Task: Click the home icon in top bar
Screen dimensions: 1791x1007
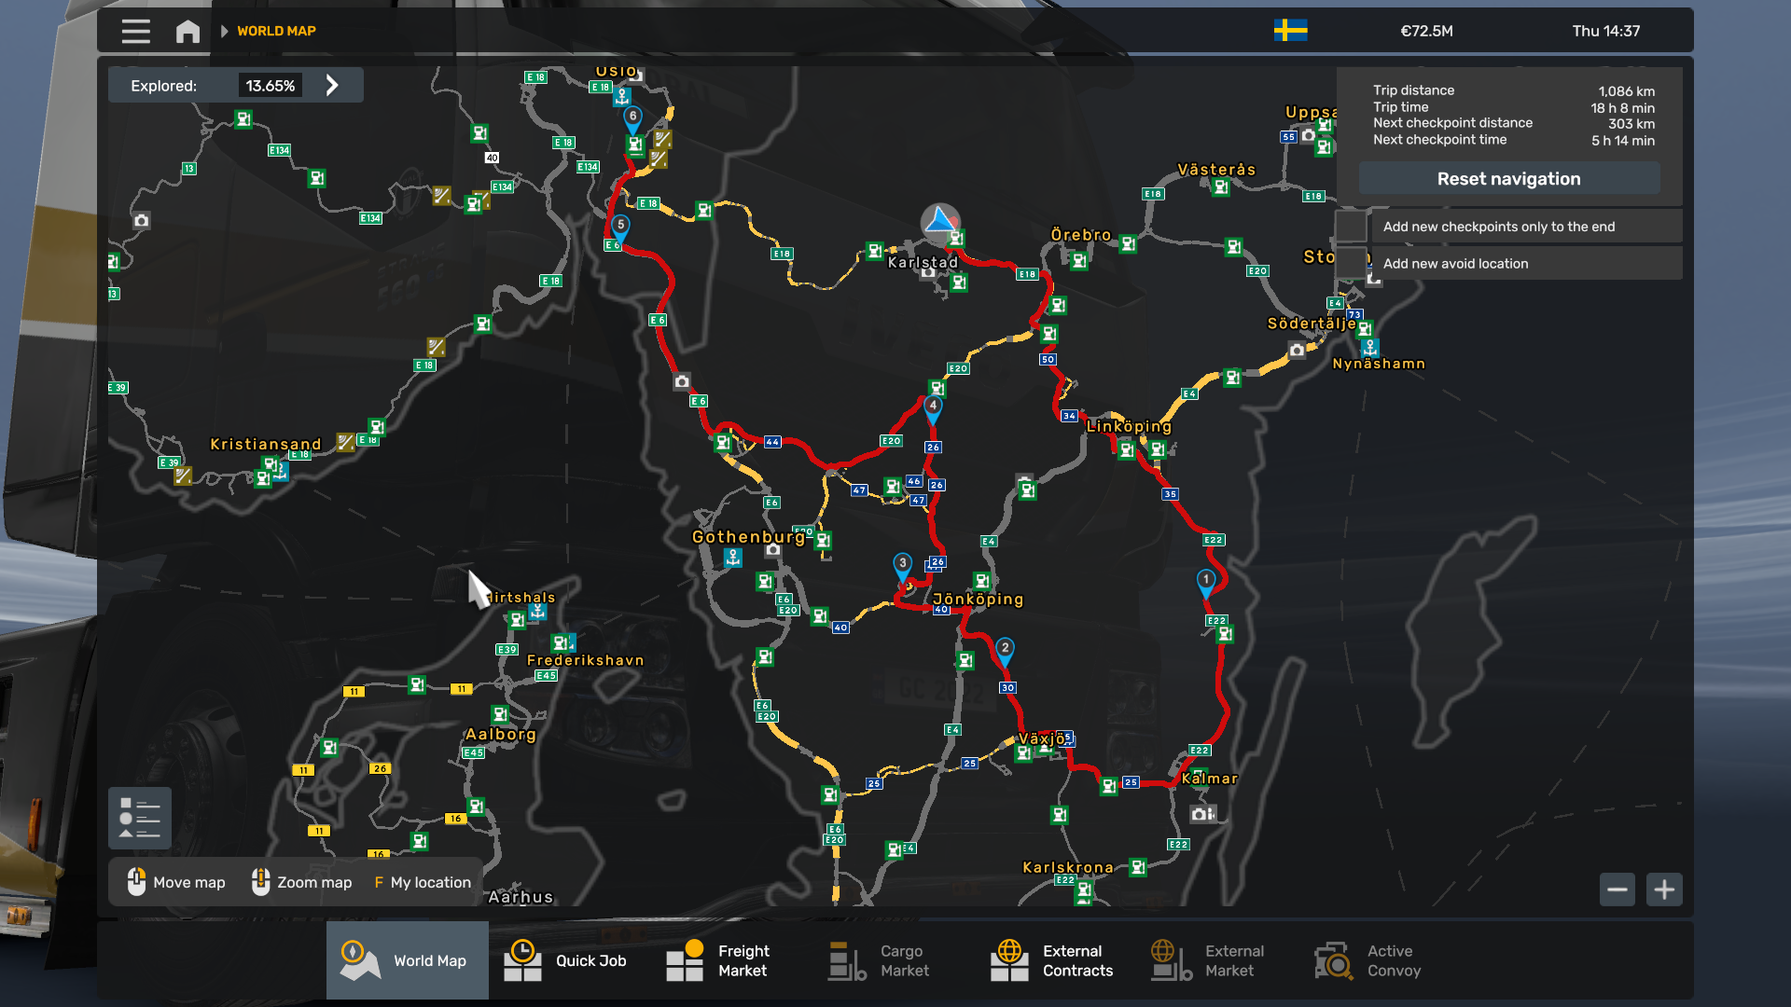Action: 187,32
